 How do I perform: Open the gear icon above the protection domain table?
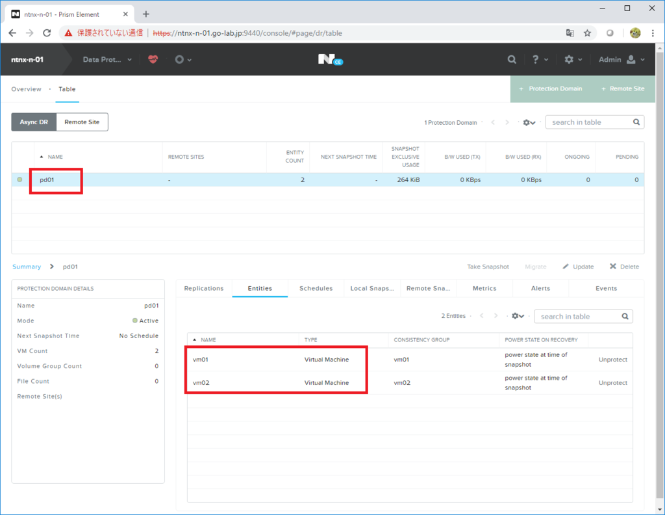click(x=526, y=122)
